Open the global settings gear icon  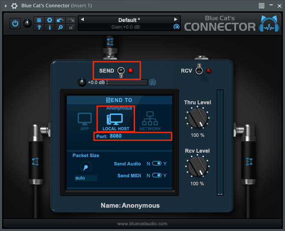(x=49, y=20)
